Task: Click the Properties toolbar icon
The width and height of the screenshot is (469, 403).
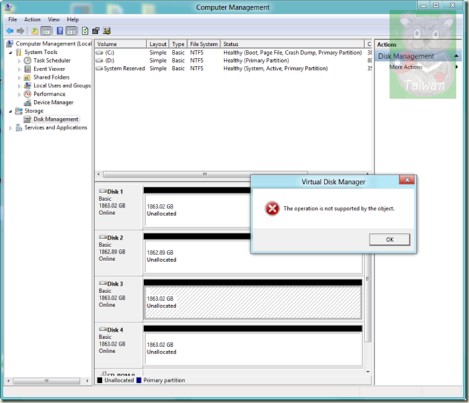Action: click(x=96, y=31)
